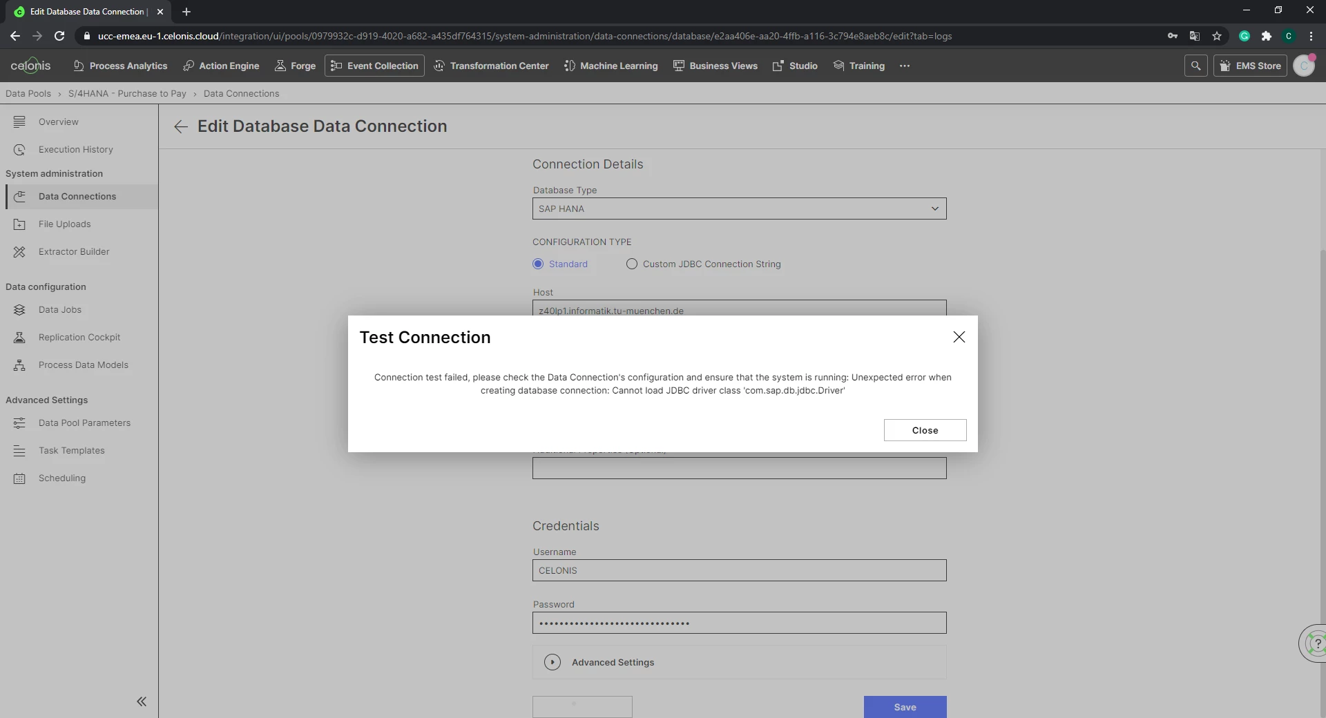Screen dimensions: 1326x718
Task: Open the search magnifier icon in header
Action: [1195, 66]
